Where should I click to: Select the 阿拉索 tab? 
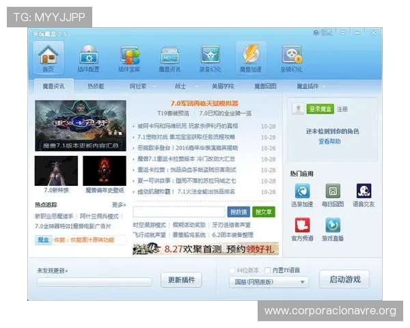tap(138, 86)
